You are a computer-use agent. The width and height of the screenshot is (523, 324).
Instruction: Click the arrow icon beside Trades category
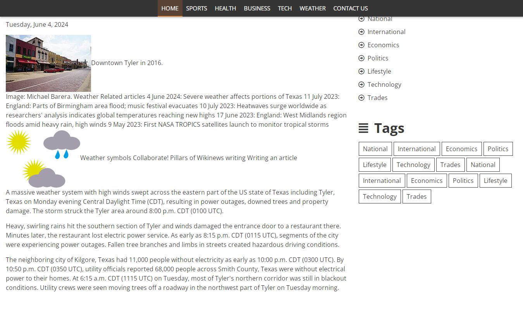[361, 98]
